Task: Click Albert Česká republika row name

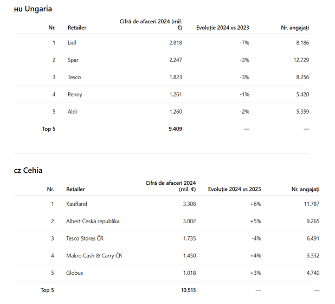Action: pos(93,221)
